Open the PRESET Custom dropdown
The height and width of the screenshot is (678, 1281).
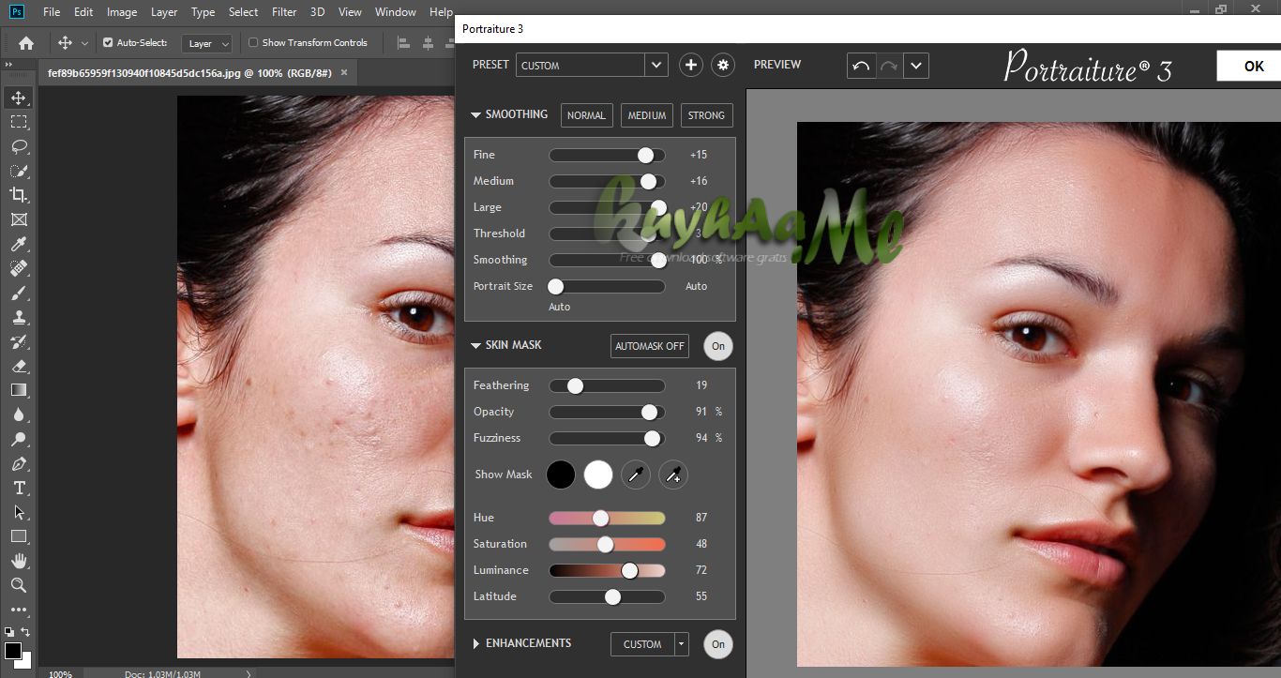pos(656,65)
